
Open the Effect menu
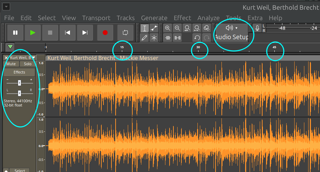(182, 18)
